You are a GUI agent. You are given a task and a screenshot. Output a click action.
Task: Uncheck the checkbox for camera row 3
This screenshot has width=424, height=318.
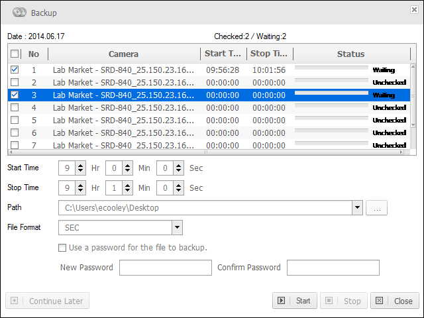pyautogui.click(x=15, y=95)
